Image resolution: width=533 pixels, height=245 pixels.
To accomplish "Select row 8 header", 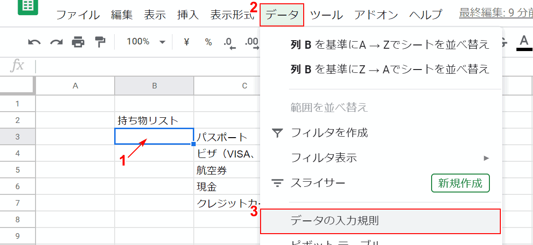I will point(18,220).
